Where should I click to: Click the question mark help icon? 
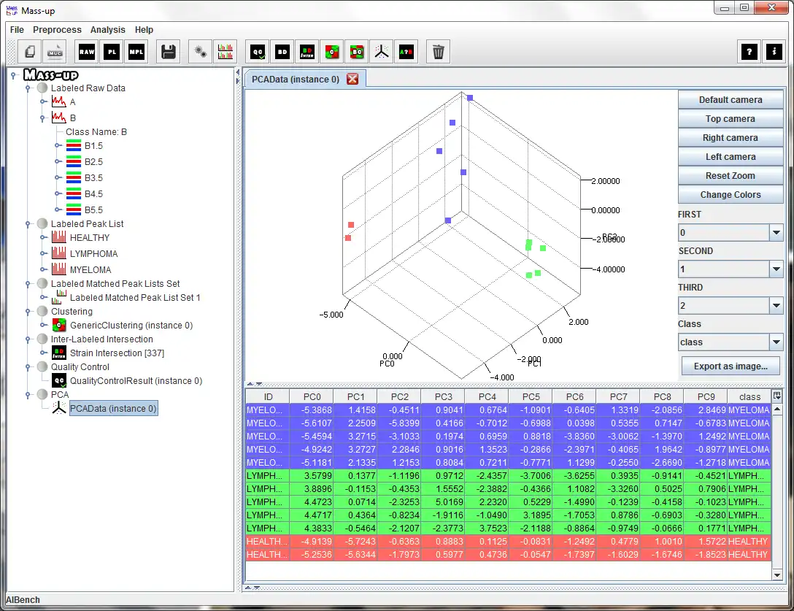click(749, 52)
